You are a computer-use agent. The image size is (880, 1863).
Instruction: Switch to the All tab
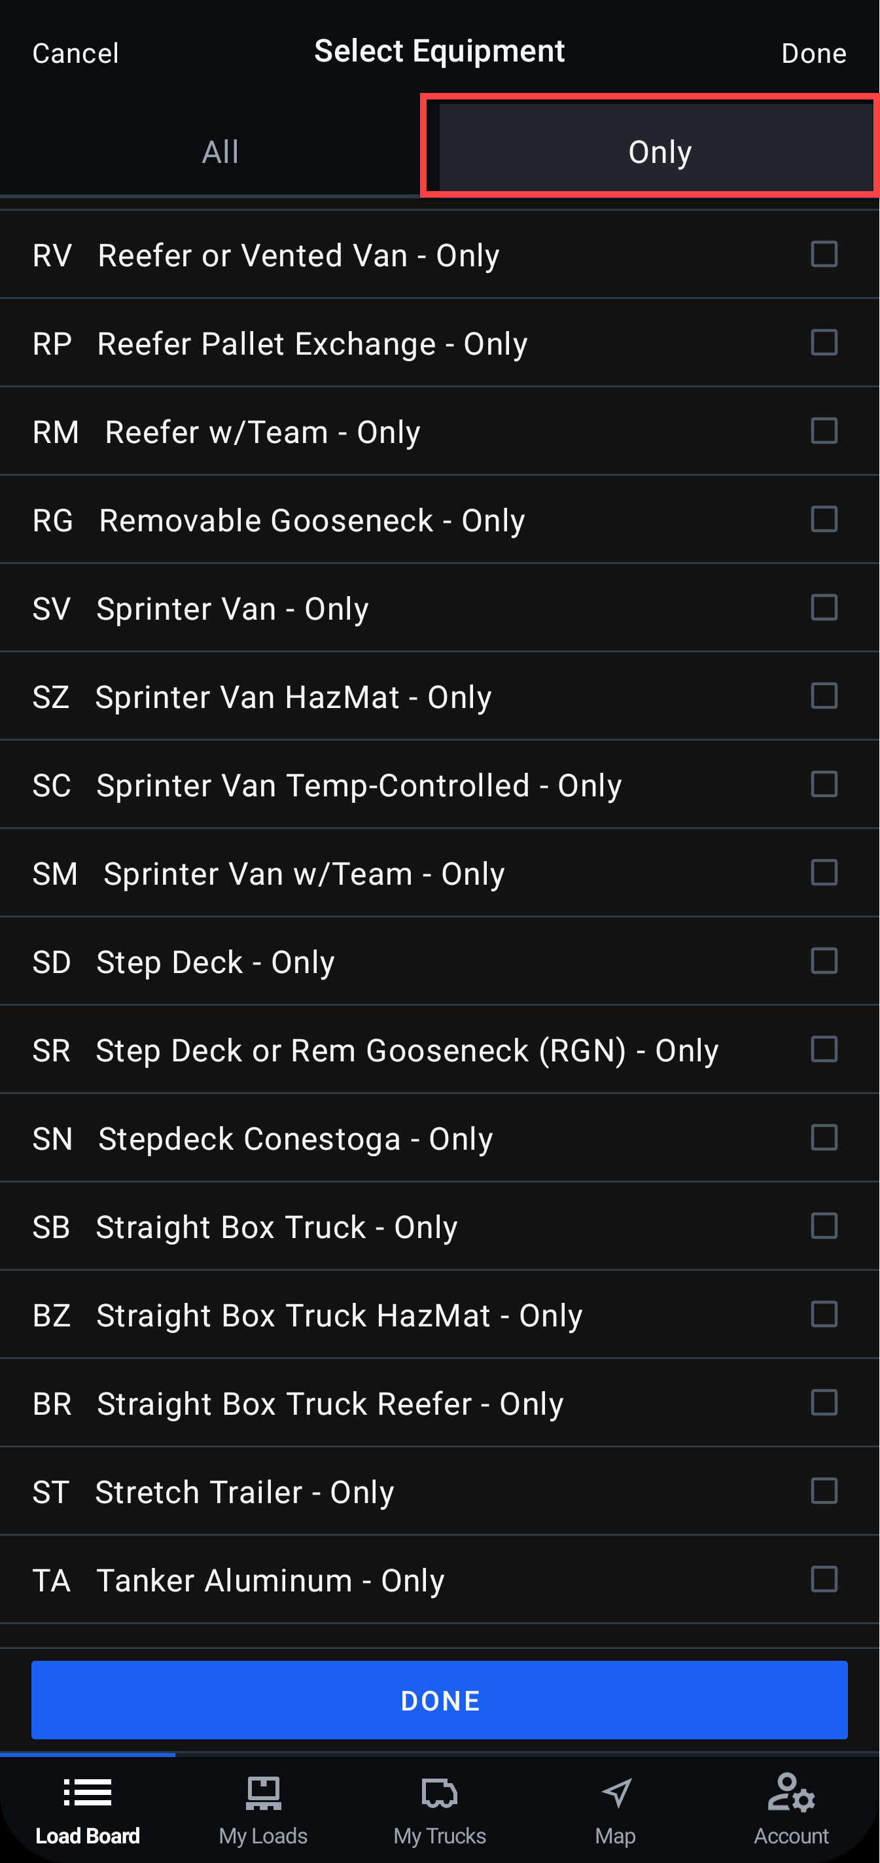point(220,151)
